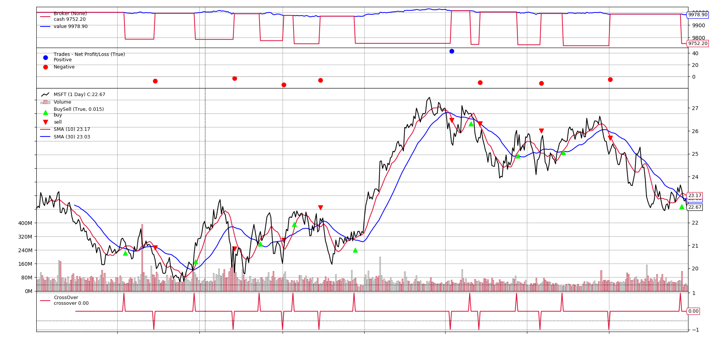Select the 23.17 SMA price tag
The image size is (724, 349).
point(694,196)
